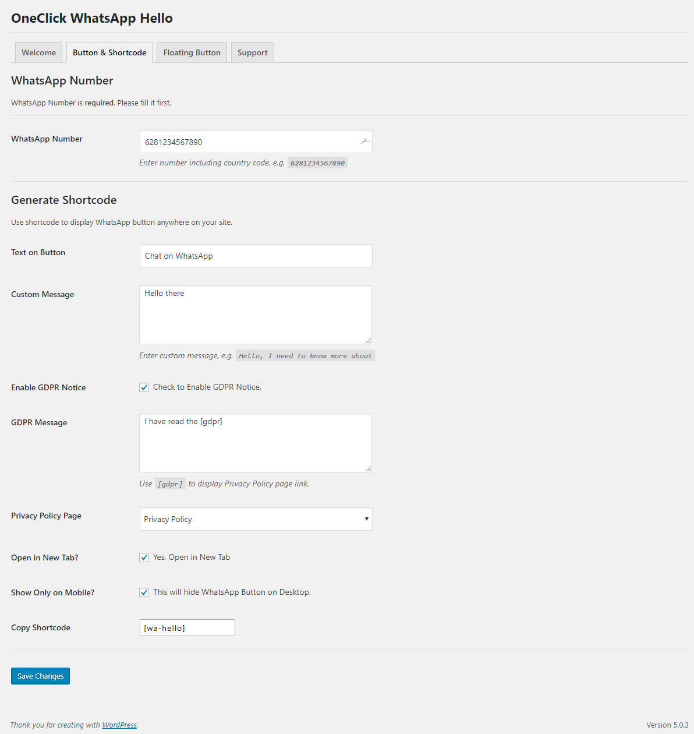Image resolution: width=694 pixels, height=734 pixels.
Task: Click the GDPR Message textarea resize handle
Action: pos(368,468)
